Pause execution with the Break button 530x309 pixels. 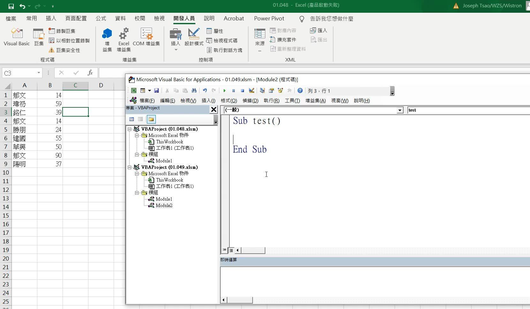tap(233, 90)
